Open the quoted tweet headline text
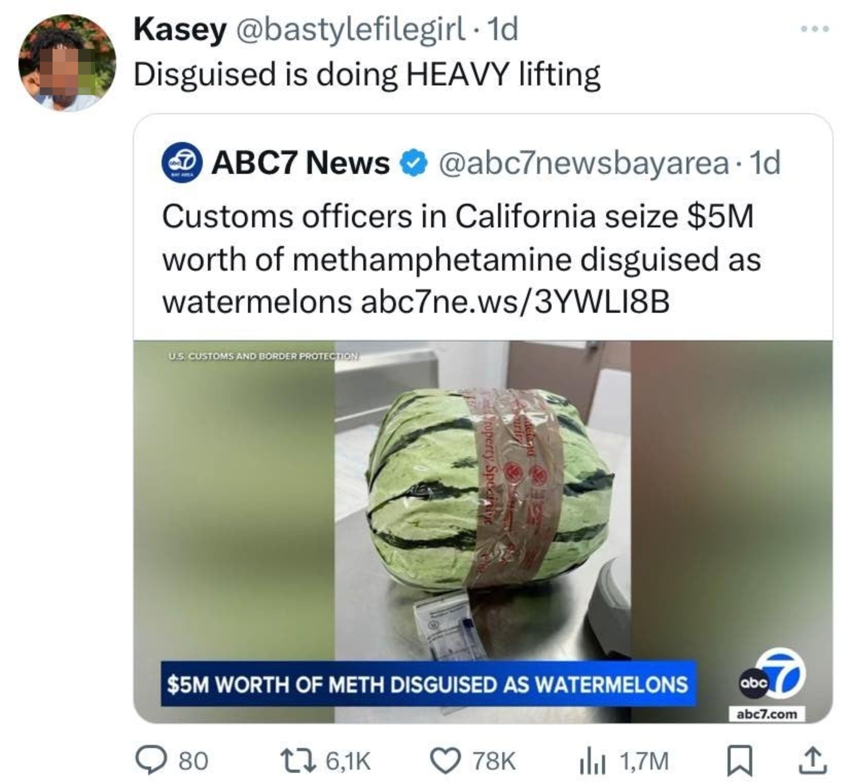Screen dimensions: 852x783 click(461, 259)
